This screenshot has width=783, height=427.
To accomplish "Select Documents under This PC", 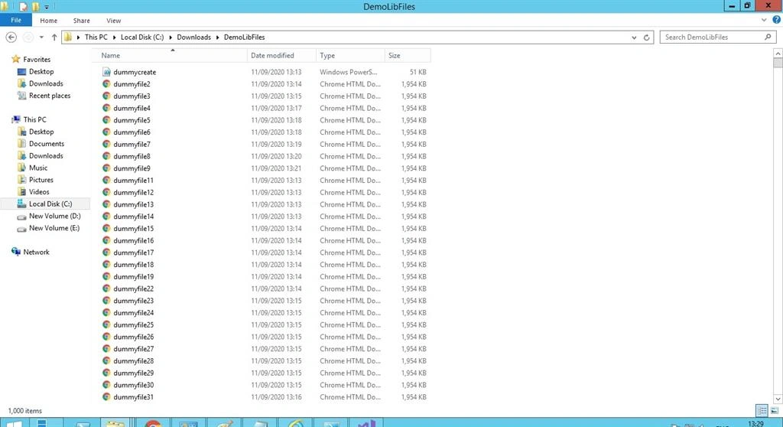I will 47,144.
